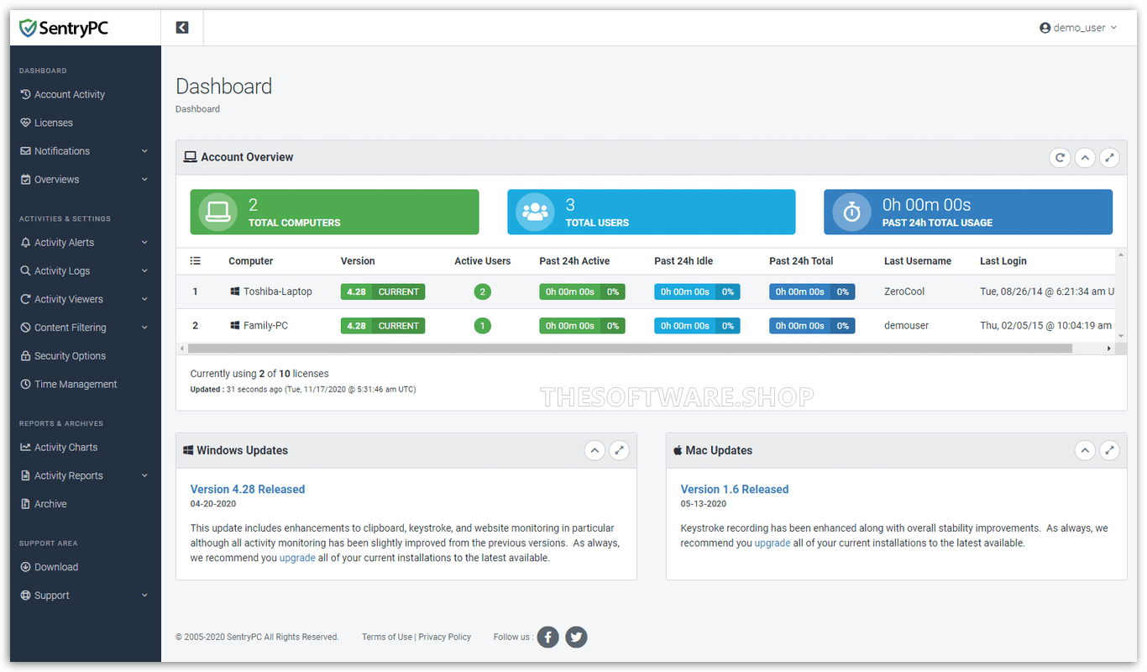Click Toshiba-Laptop's light blue Past 24h Idle bar
Screen dimensions: 1147x672
coord(697,291)
